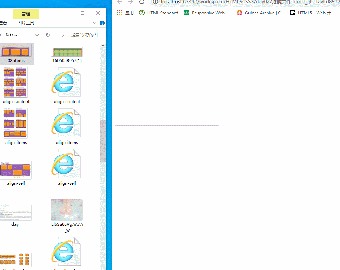Screen dimensions: 340x270
Task: Open the address bar history dropdown
Action: coord(37,35)
